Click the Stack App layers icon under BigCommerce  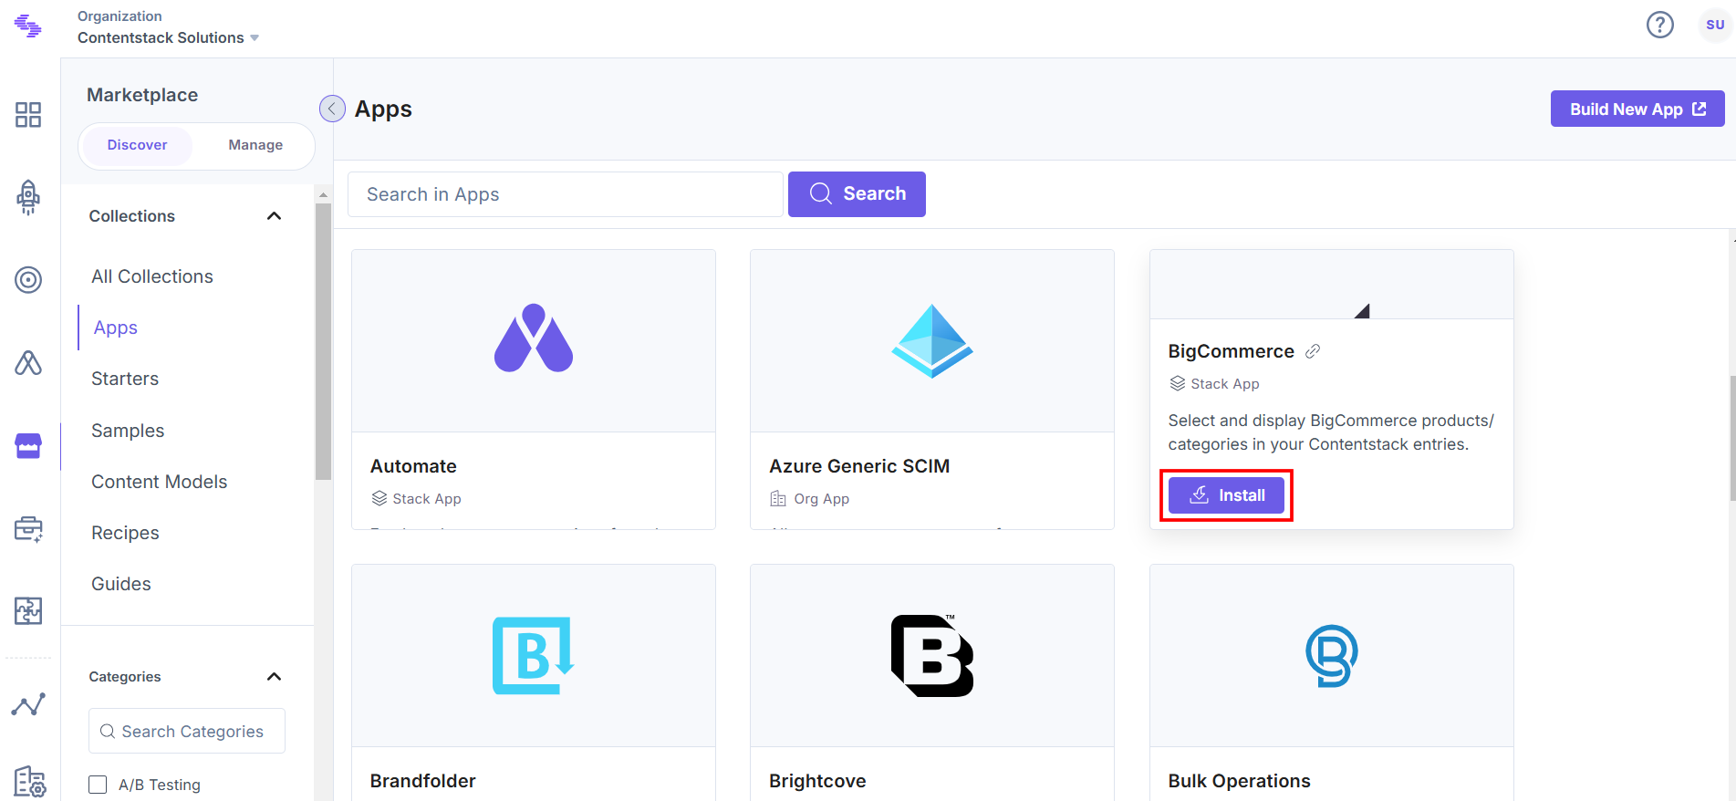click(1178, 384)
